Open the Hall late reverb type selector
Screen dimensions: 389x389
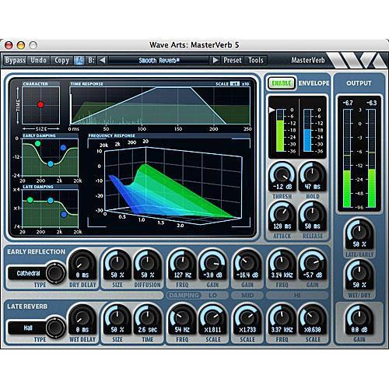(28, 328)
